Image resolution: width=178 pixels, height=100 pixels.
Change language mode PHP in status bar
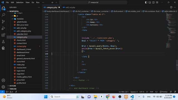(152, 92)
